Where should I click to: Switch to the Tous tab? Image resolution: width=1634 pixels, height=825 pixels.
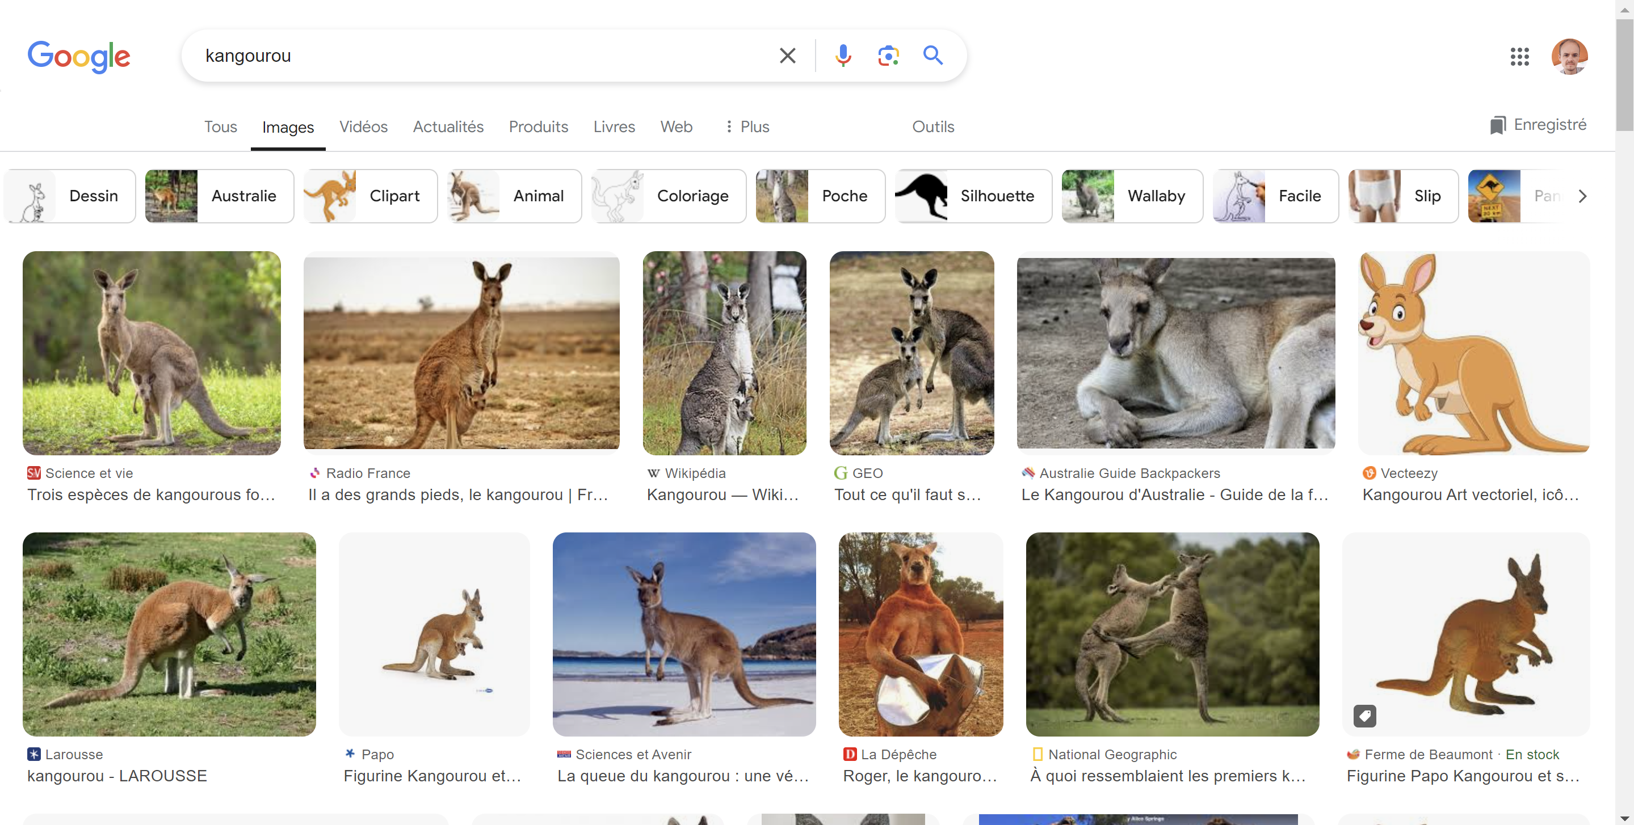pyautogui.click(x=220, y=126)
